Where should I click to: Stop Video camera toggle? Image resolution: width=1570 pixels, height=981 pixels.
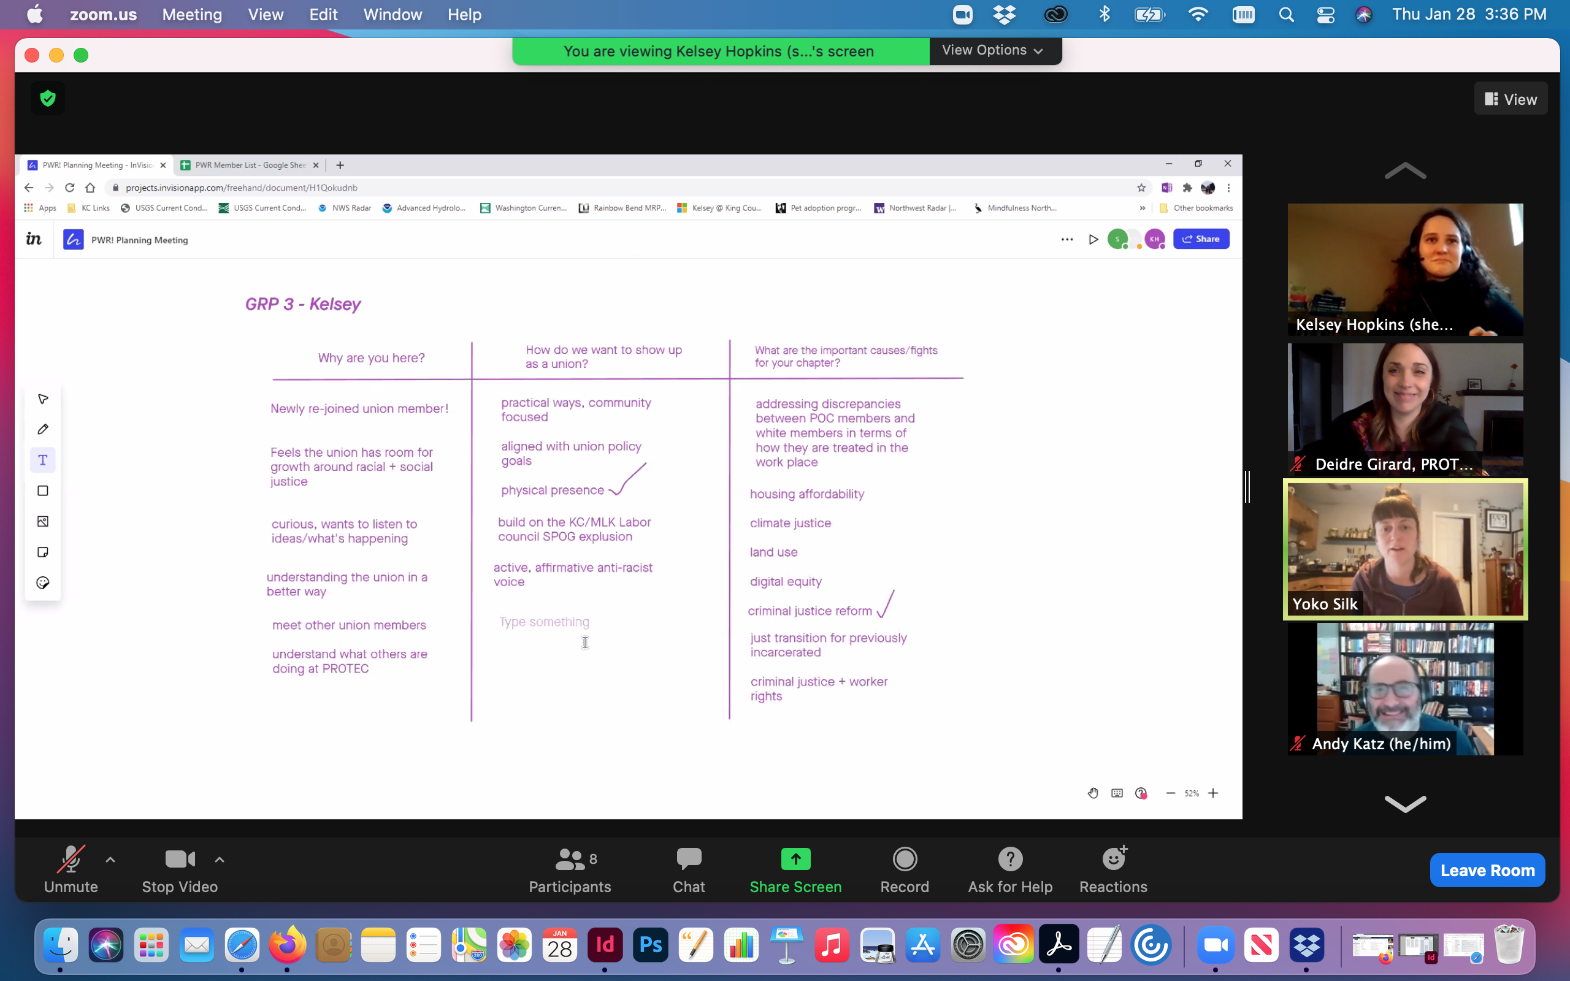point(180,869)
